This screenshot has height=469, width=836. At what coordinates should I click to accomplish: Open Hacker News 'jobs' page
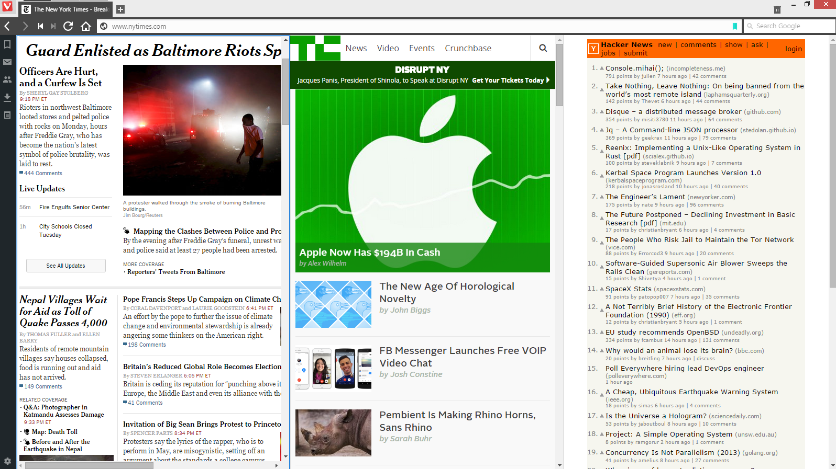click(x=608, y=53)
